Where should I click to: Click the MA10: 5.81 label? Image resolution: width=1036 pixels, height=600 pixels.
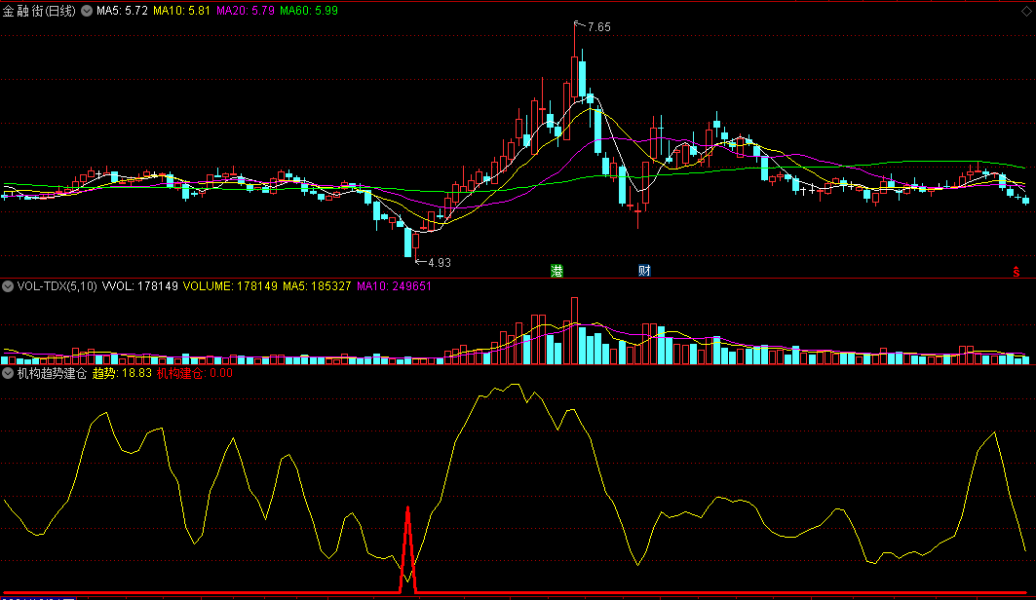click(x=181, y=11)
